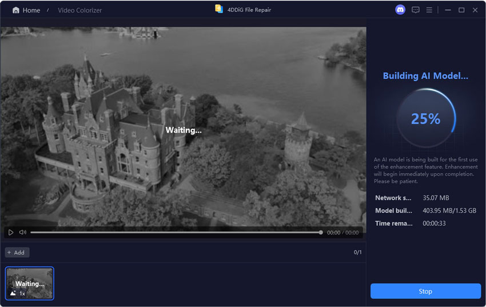
Task: Select Video Colorizer breadcrumb
Action: point(79,10)
